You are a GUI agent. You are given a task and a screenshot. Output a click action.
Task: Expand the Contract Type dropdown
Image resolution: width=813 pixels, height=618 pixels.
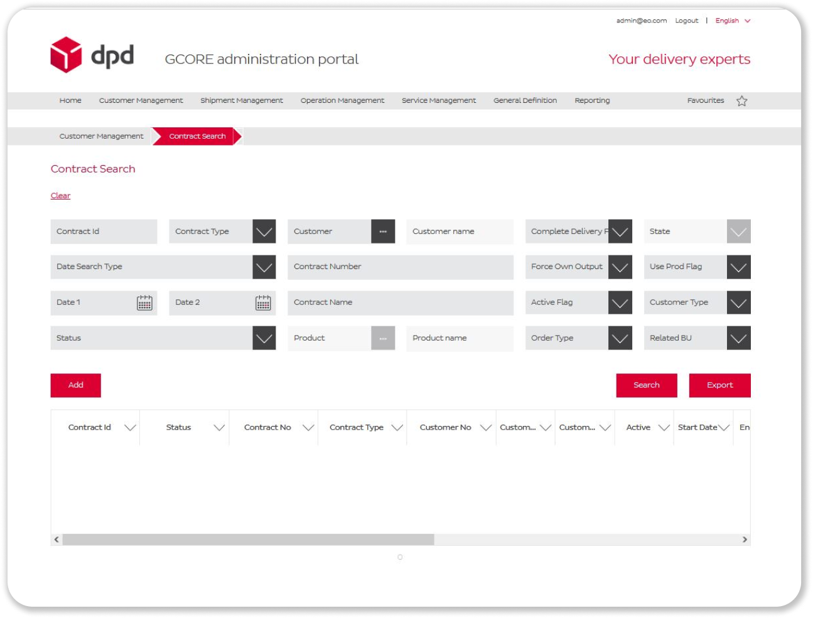[x=264, y=232]
